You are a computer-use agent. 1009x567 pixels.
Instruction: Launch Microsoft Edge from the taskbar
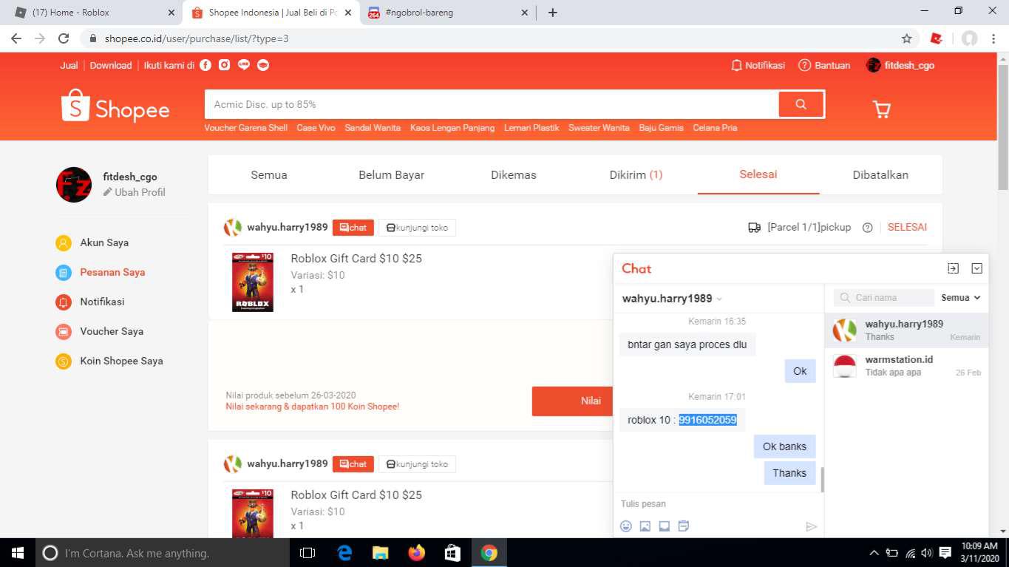pyautogui.click(x=344, y=553)
